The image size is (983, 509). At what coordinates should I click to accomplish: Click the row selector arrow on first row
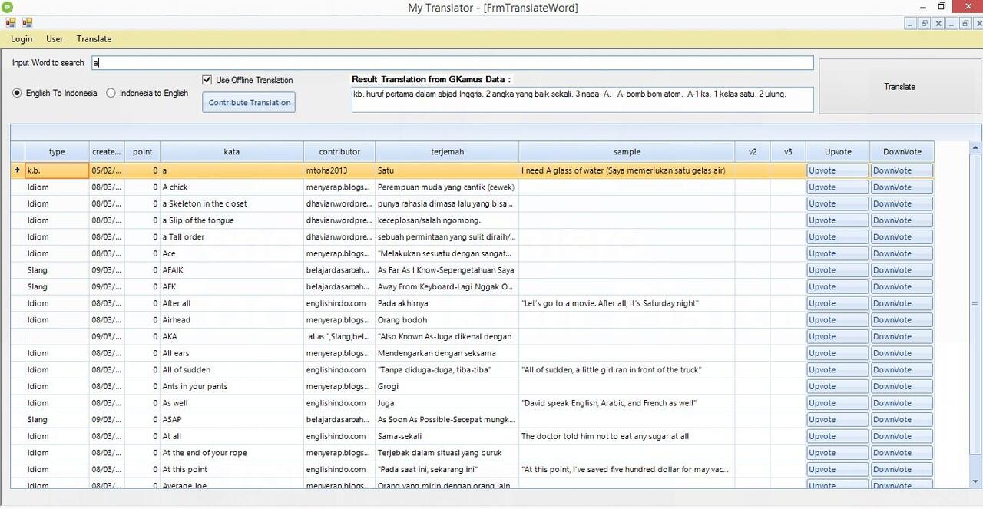click(18, 170)
